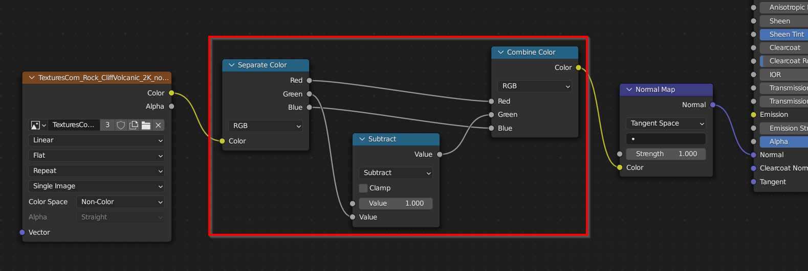Viewport: 808px width, 271px height.
Task: Click the Green input socket on Combine Color
Action: (x=491, y=114)
